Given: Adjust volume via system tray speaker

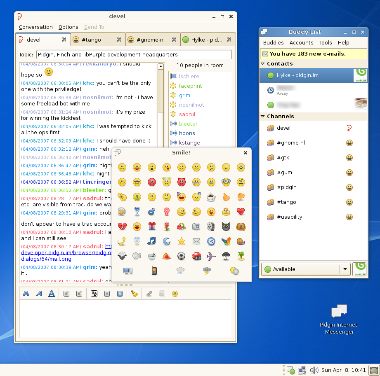Looking at the screenshot, I should coord(314,370).
